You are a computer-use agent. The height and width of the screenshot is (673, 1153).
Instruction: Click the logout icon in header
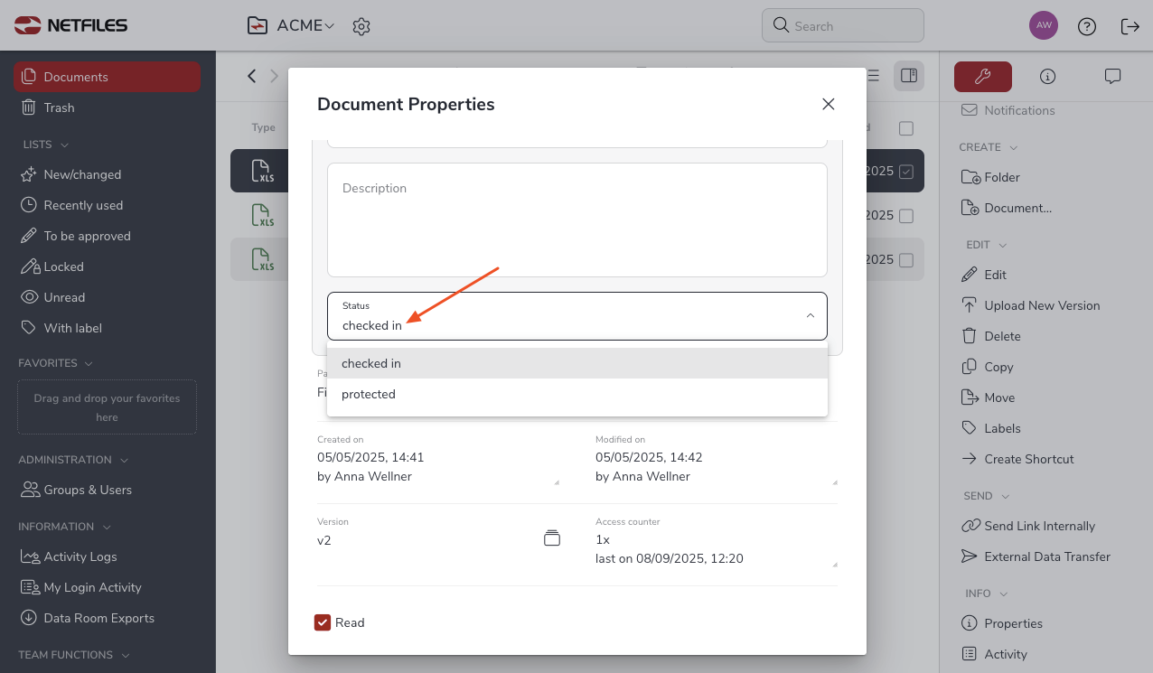(x=1130, y=26)
